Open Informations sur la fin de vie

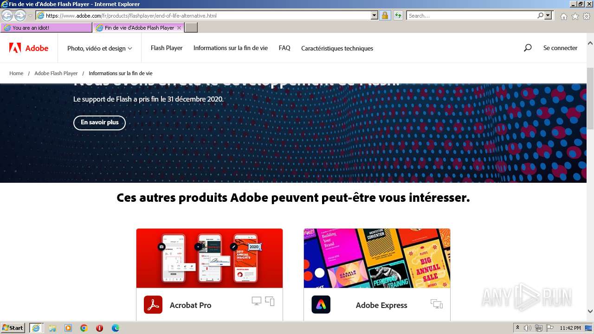click(231, 48)
